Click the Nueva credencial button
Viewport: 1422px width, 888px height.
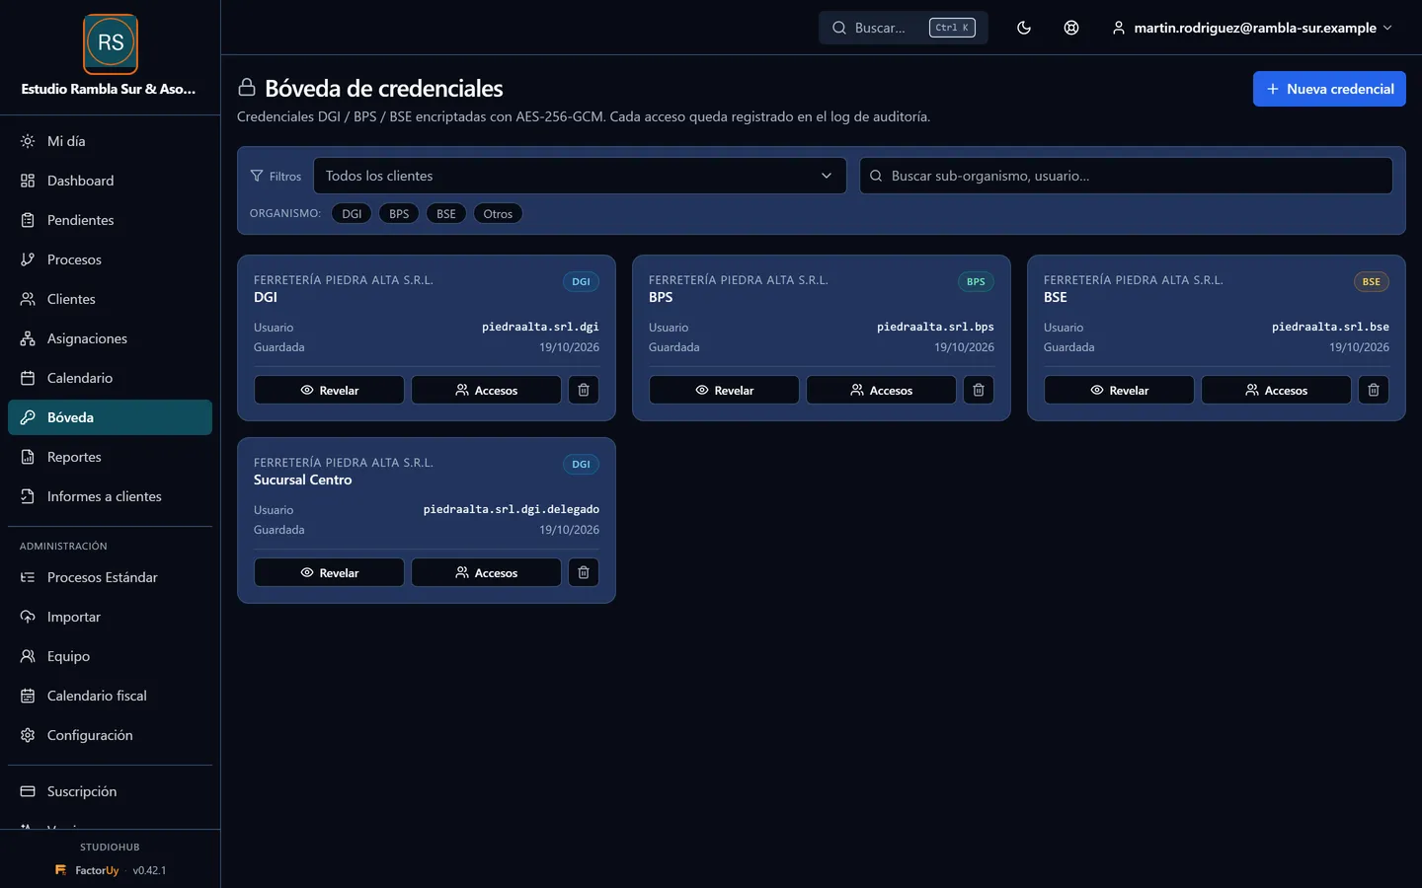pos(1329,89)
